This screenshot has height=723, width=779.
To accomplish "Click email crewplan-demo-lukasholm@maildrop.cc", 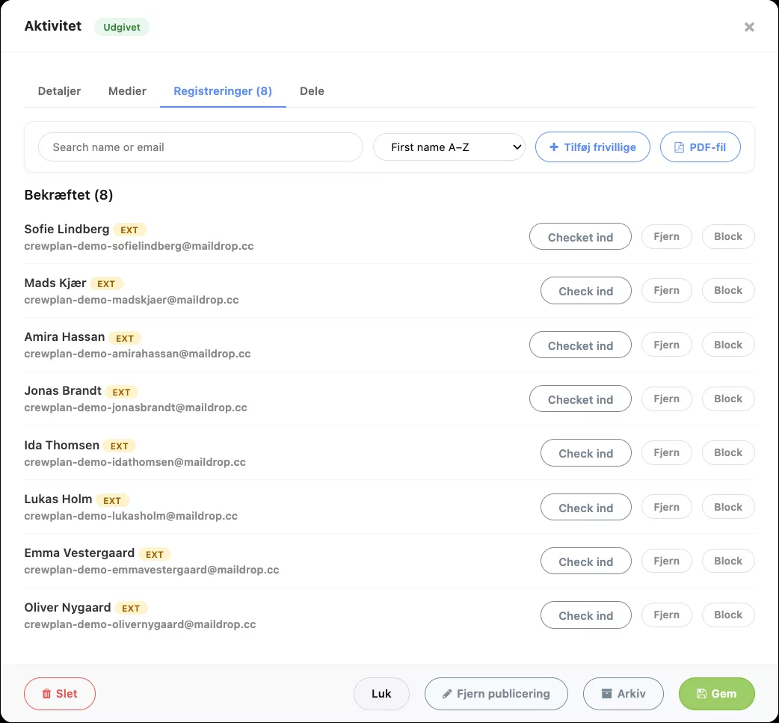I will tap(131, 517).
